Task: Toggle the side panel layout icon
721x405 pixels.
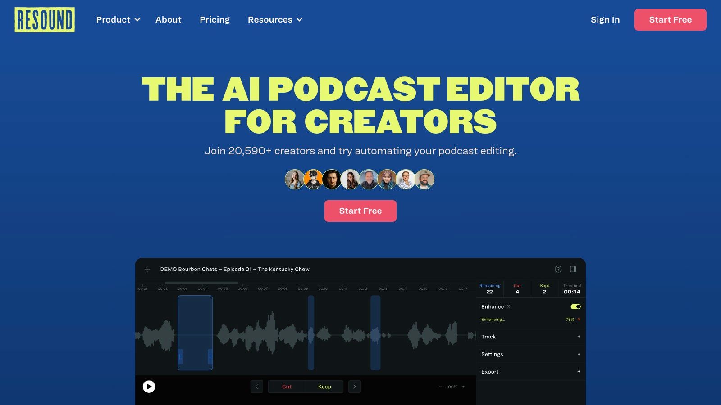Action: click(x=573, y=269)
